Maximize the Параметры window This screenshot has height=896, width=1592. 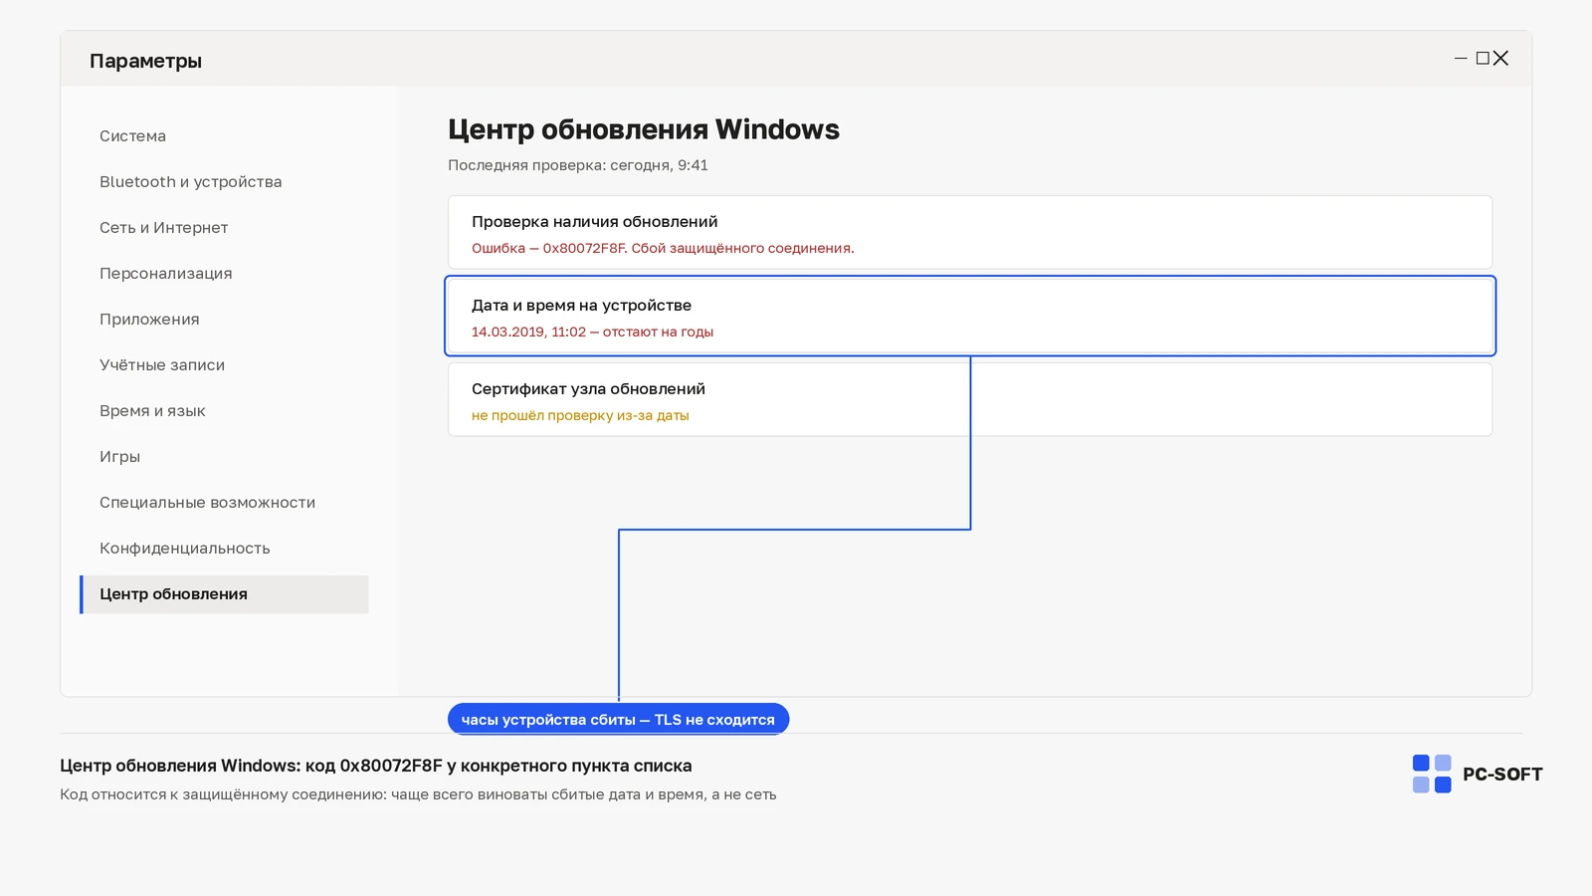(1483, 59)
